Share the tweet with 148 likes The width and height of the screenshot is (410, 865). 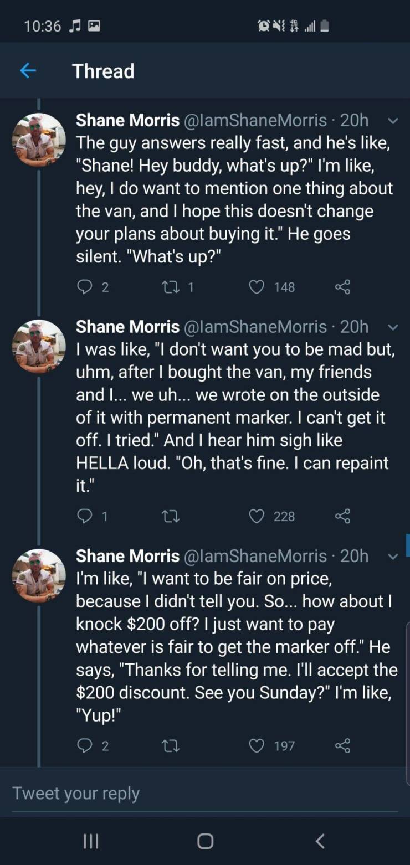pos(343,287)
